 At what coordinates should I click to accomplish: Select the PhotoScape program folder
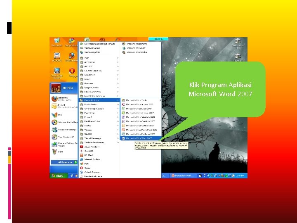click(x=99, y=113)
